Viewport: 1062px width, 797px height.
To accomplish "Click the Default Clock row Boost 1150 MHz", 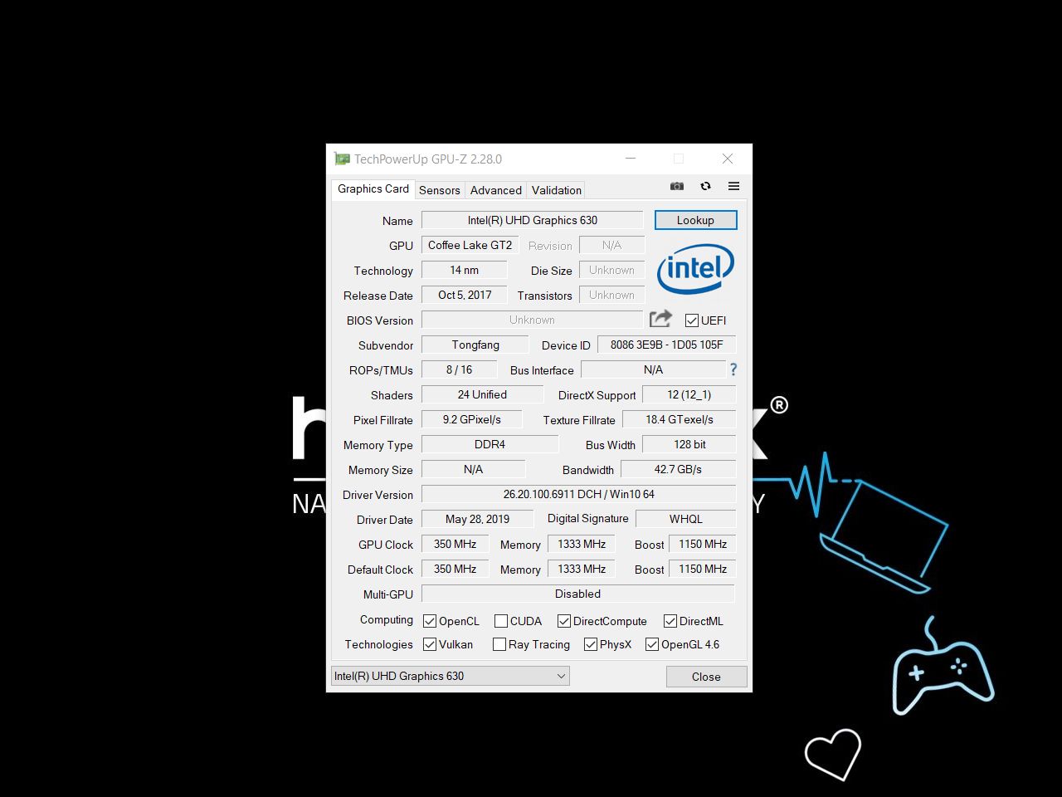I will coord(703,569).
